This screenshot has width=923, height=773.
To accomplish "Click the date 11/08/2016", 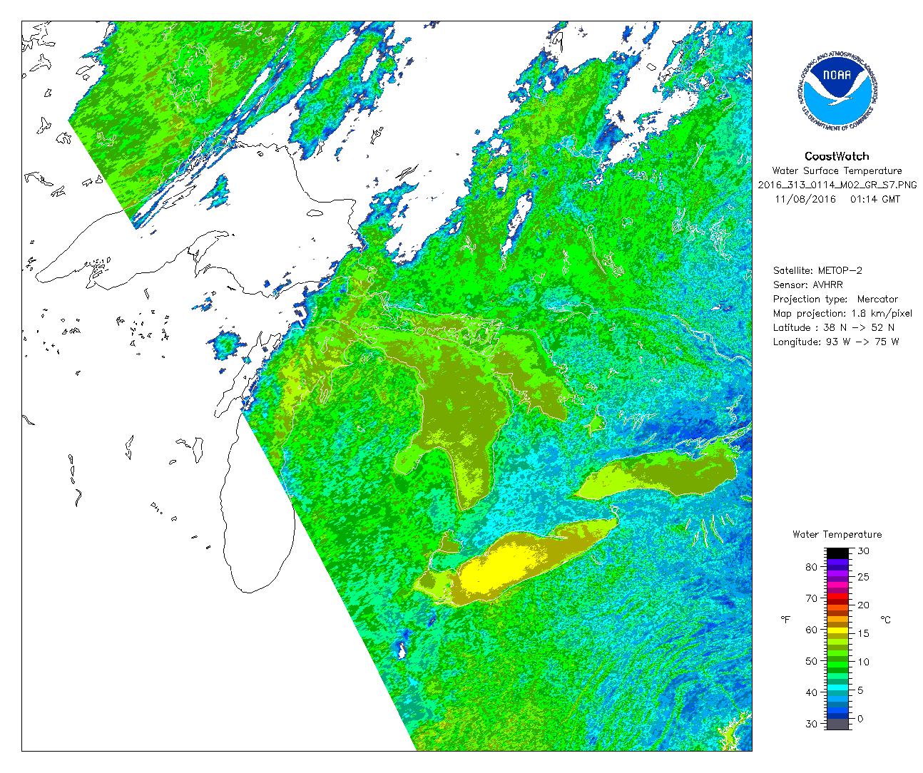I will click(805, 199).
